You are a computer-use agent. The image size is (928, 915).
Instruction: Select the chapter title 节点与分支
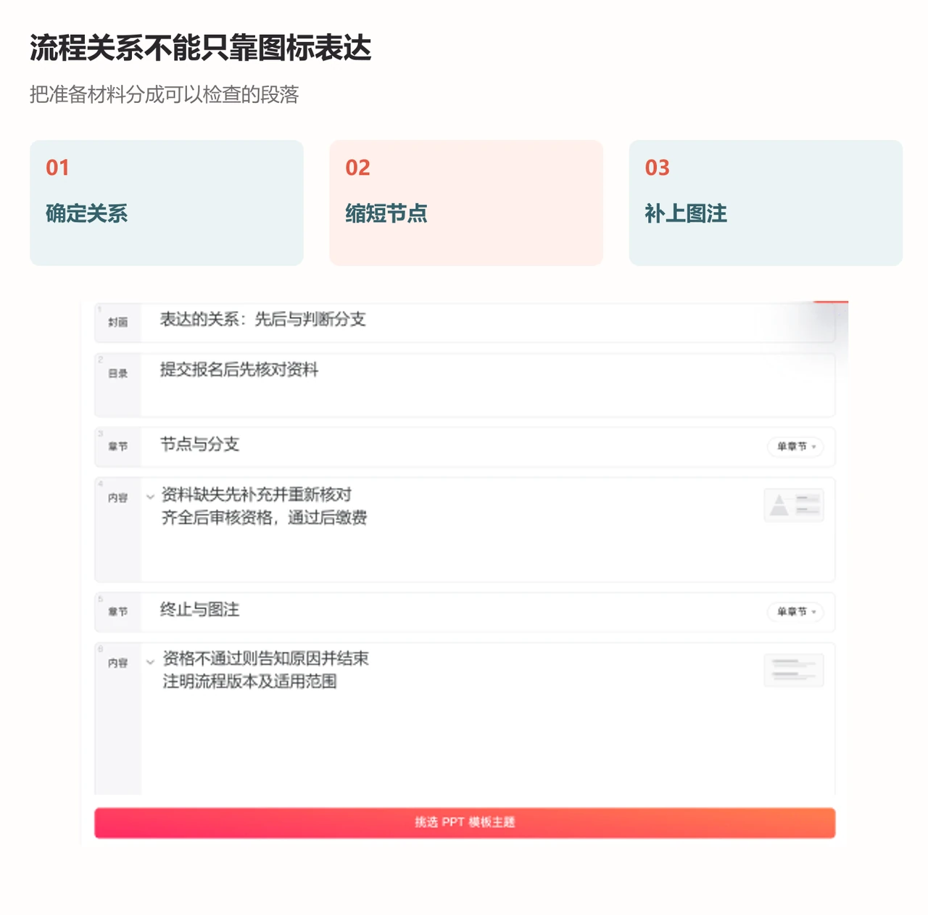pyautogui.click(x=199, y=444)
